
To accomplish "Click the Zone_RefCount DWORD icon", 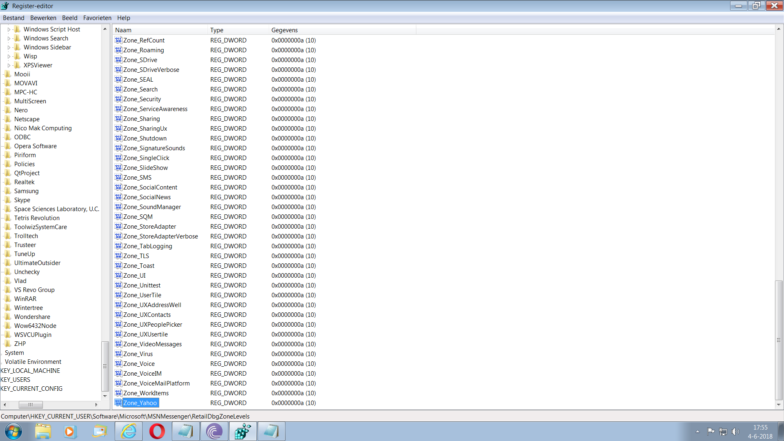I will [x=118, y=40].
